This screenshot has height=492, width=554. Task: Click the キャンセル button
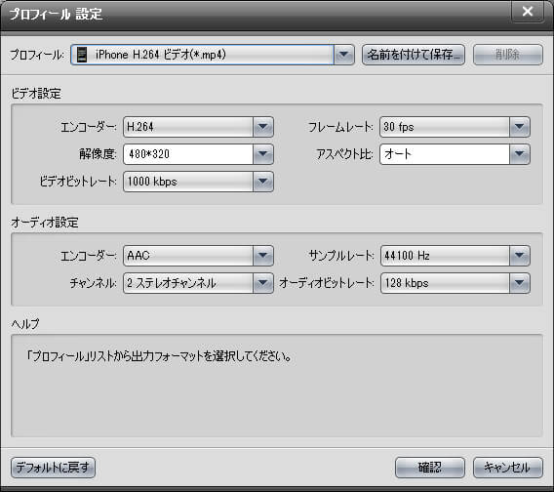point(508,468)
